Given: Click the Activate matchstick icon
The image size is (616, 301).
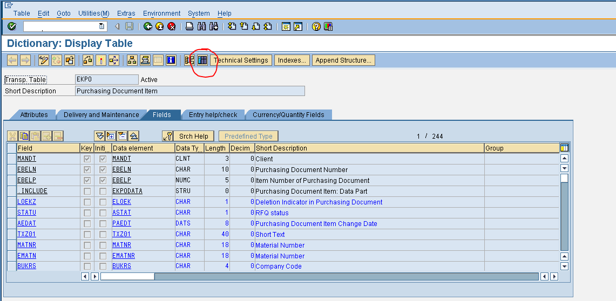Looking at the screenshot, I should pyautogui.click(x=101, y=60).
